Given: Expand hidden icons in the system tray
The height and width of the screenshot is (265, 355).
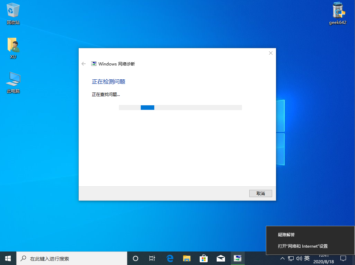Looking at the screenshot, I should [x=282, y=258].
